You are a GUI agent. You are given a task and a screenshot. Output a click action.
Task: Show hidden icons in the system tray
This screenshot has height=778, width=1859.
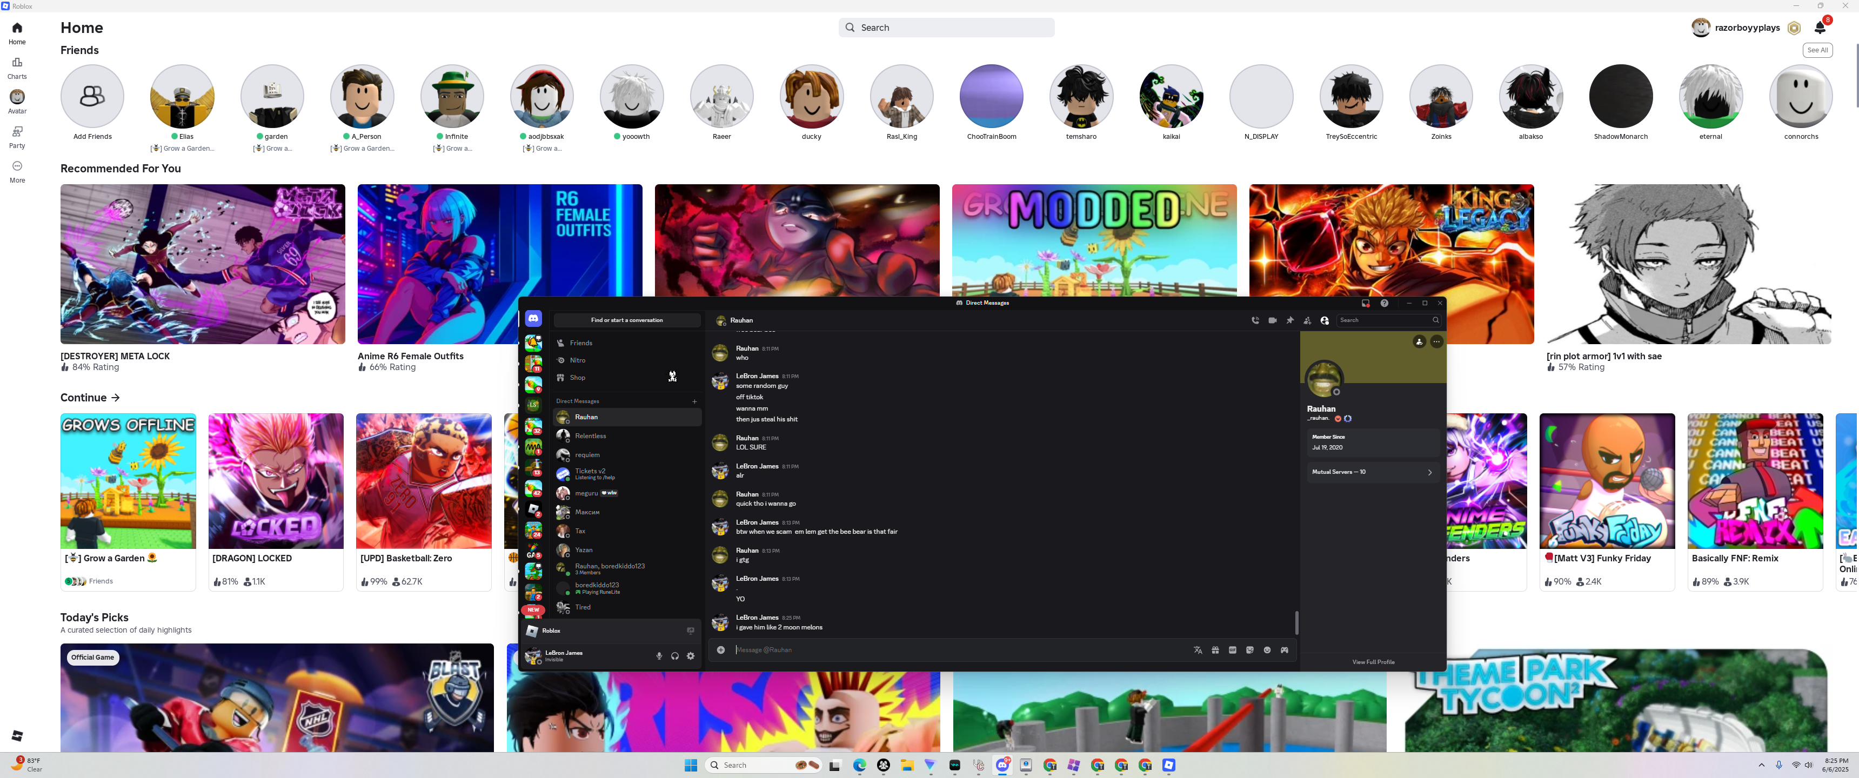point(1762,765)
